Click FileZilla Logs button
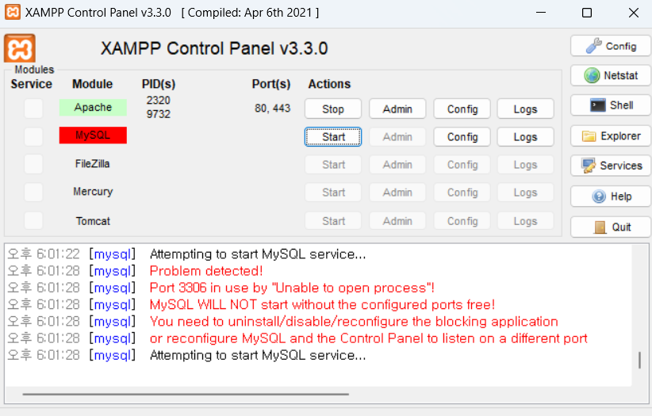 click(x=526, y=165)
